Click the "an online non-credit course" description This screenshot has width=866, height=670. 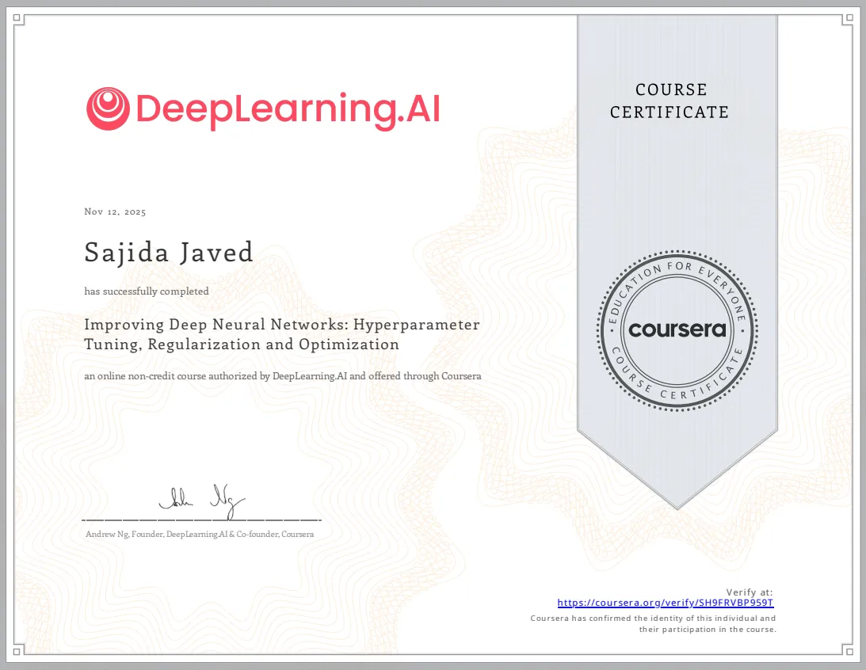pyautogui.click(x=283, y=376)
